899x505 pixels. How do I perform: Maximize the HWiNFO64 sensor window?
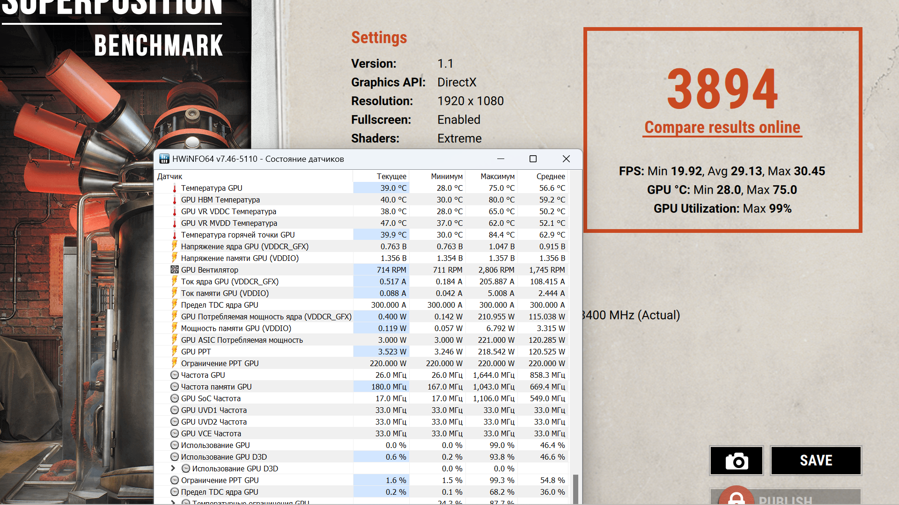click(x=533, y=159)
